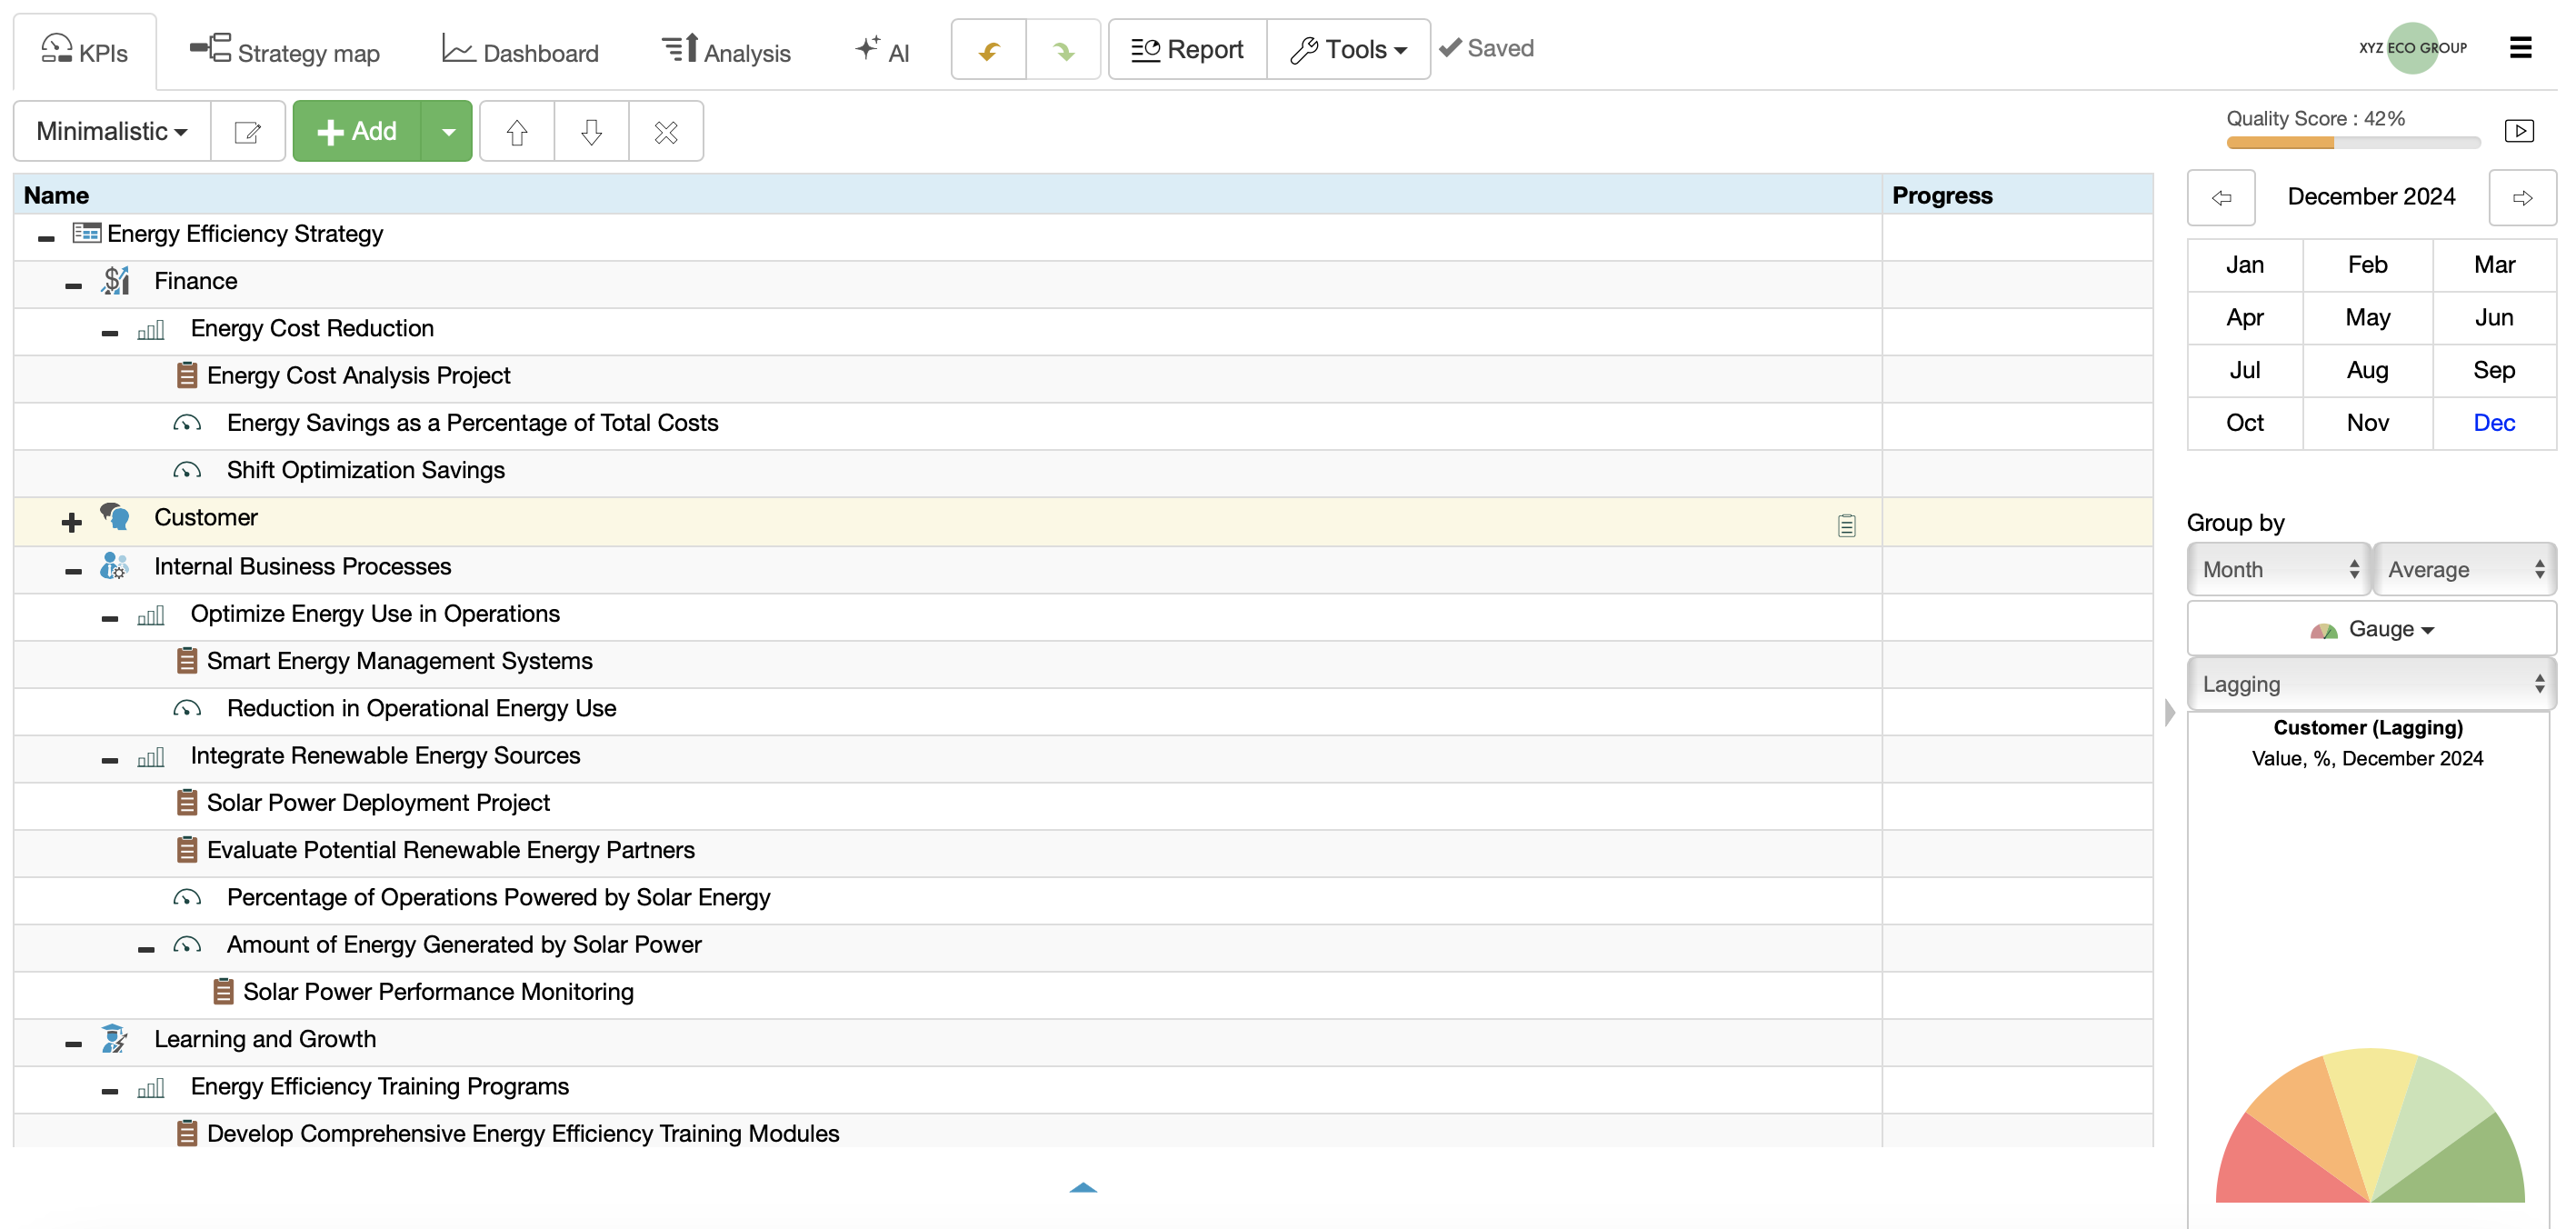Click the move up arrow icon

pos(516,132)
